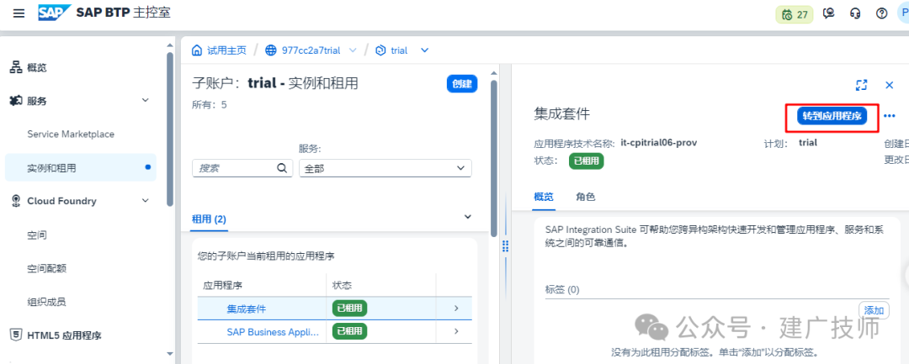Open the 集成套件 application link

tap(247, 309)
